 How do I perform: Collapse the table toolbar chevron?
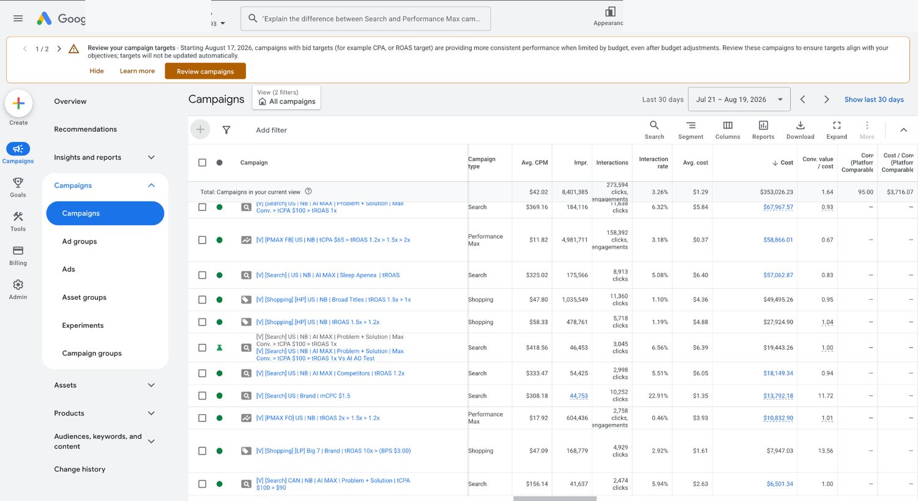pyautogui.click(x=903, y=130)
